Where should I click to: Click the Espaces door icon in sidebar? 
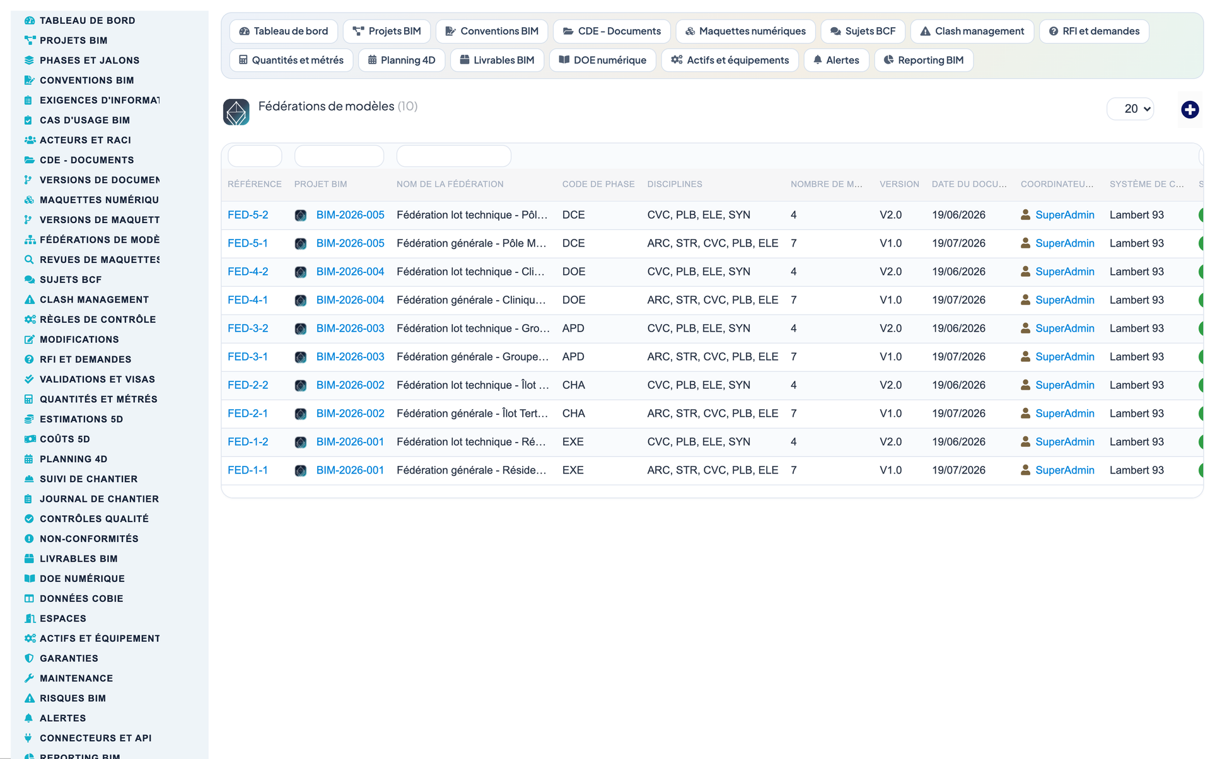29,618
